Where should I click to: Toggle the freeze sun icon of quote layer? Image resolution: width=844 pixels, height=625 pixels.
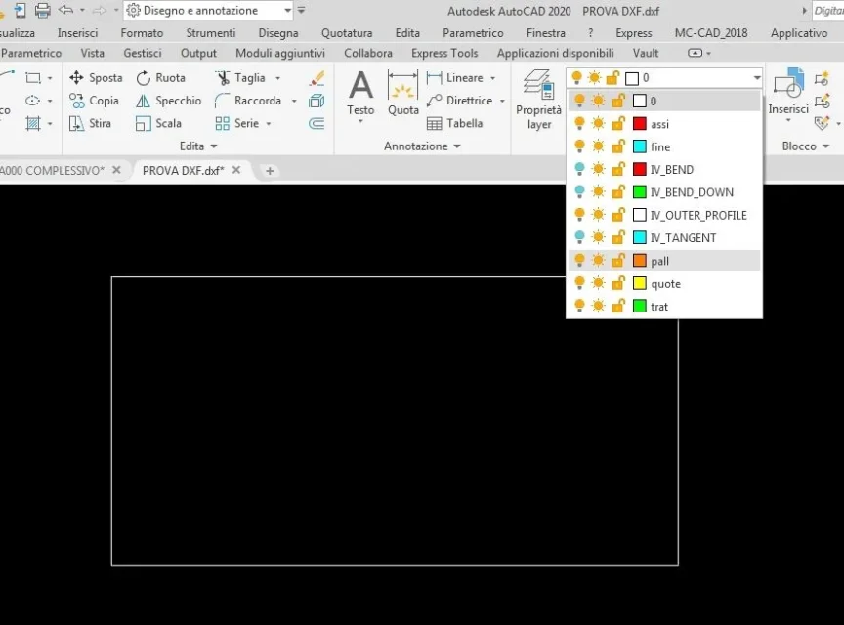(x=598, y=283)
